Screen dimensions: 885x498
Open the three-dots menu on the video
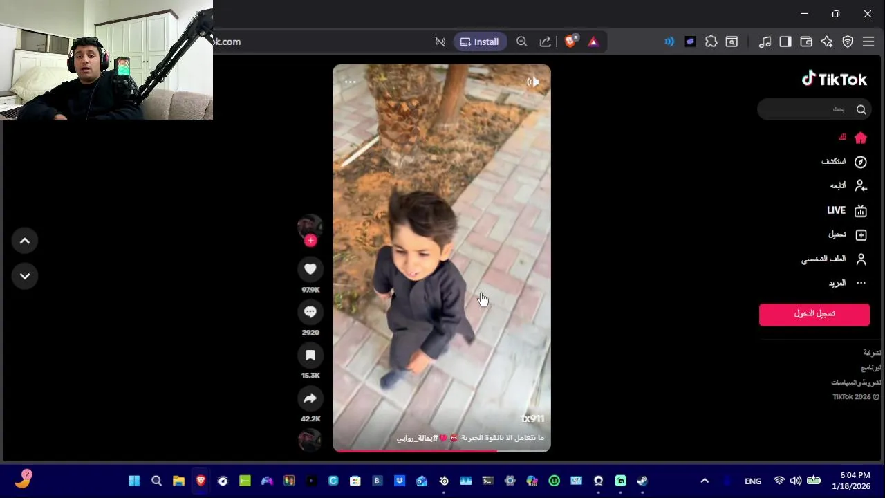click(x=351, y=82)
